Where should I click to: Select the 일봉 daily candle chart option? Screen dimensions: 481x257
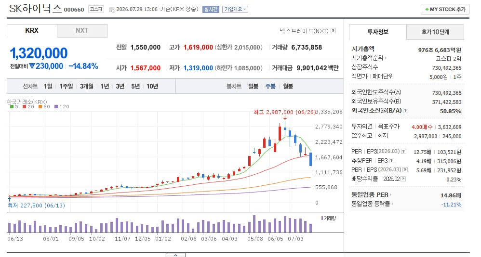pyautogui.click(x=253, y=86)
